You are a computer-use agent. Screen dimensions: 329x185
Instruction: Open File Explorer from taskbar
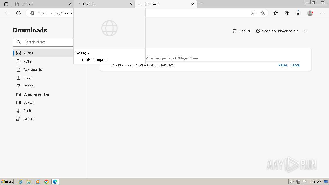29,182
